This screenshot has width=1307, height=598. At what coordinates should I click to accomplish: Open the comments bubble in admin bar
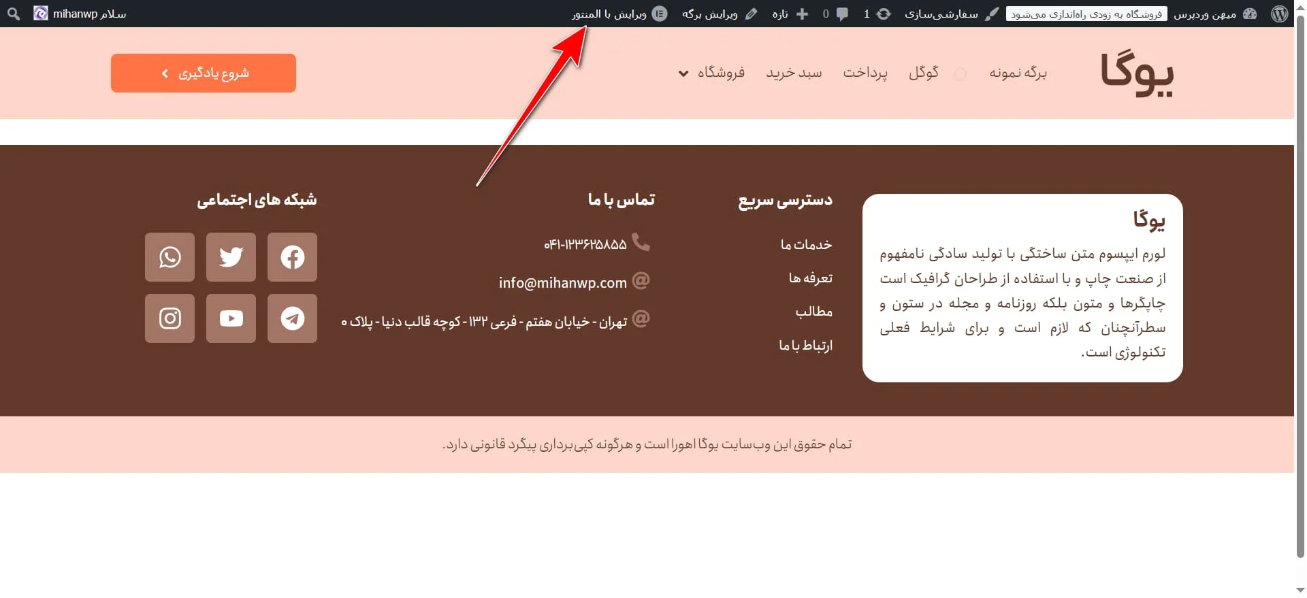(835, 14)
